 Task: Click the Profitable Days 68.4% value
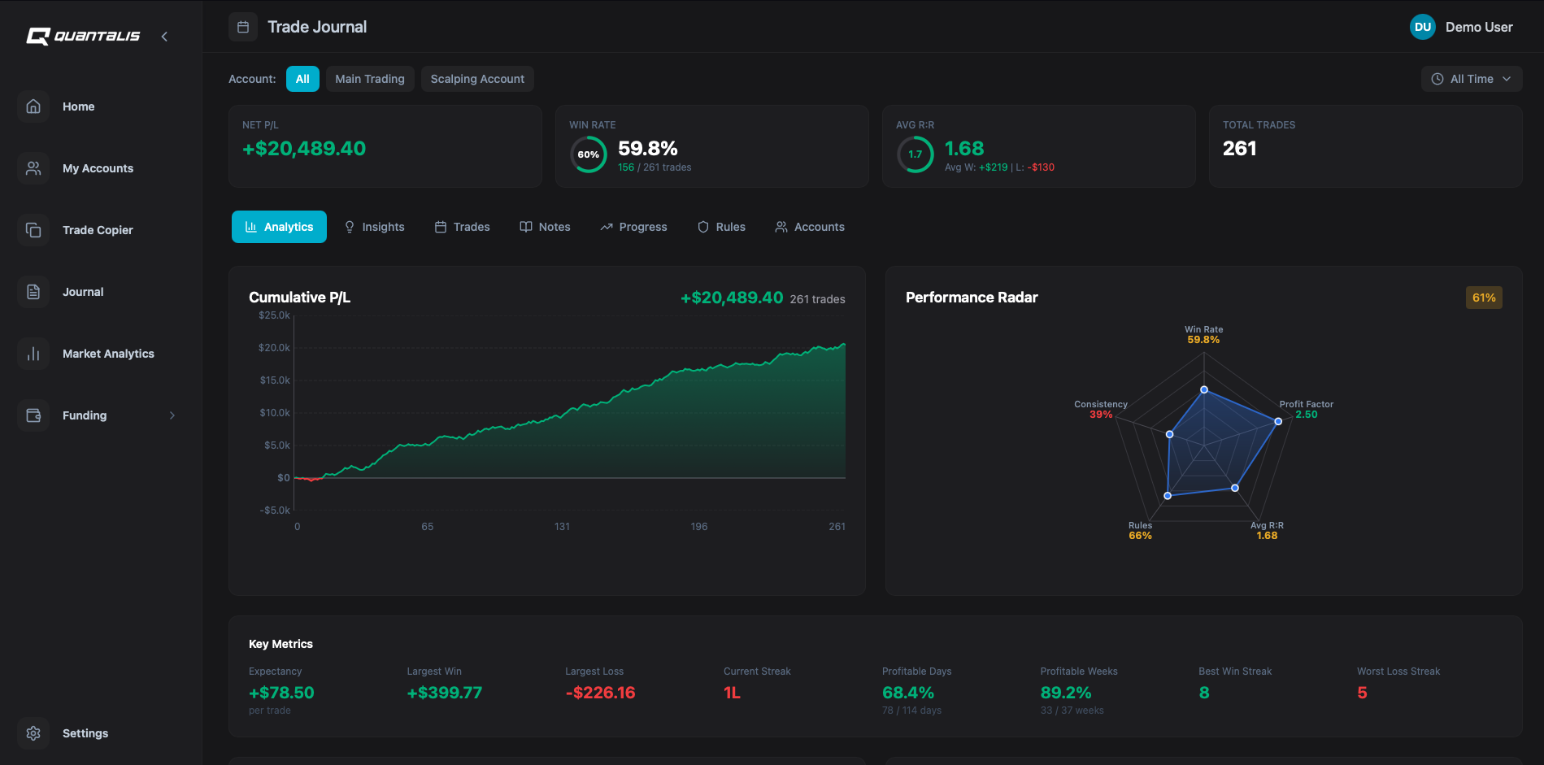(908, 693)
